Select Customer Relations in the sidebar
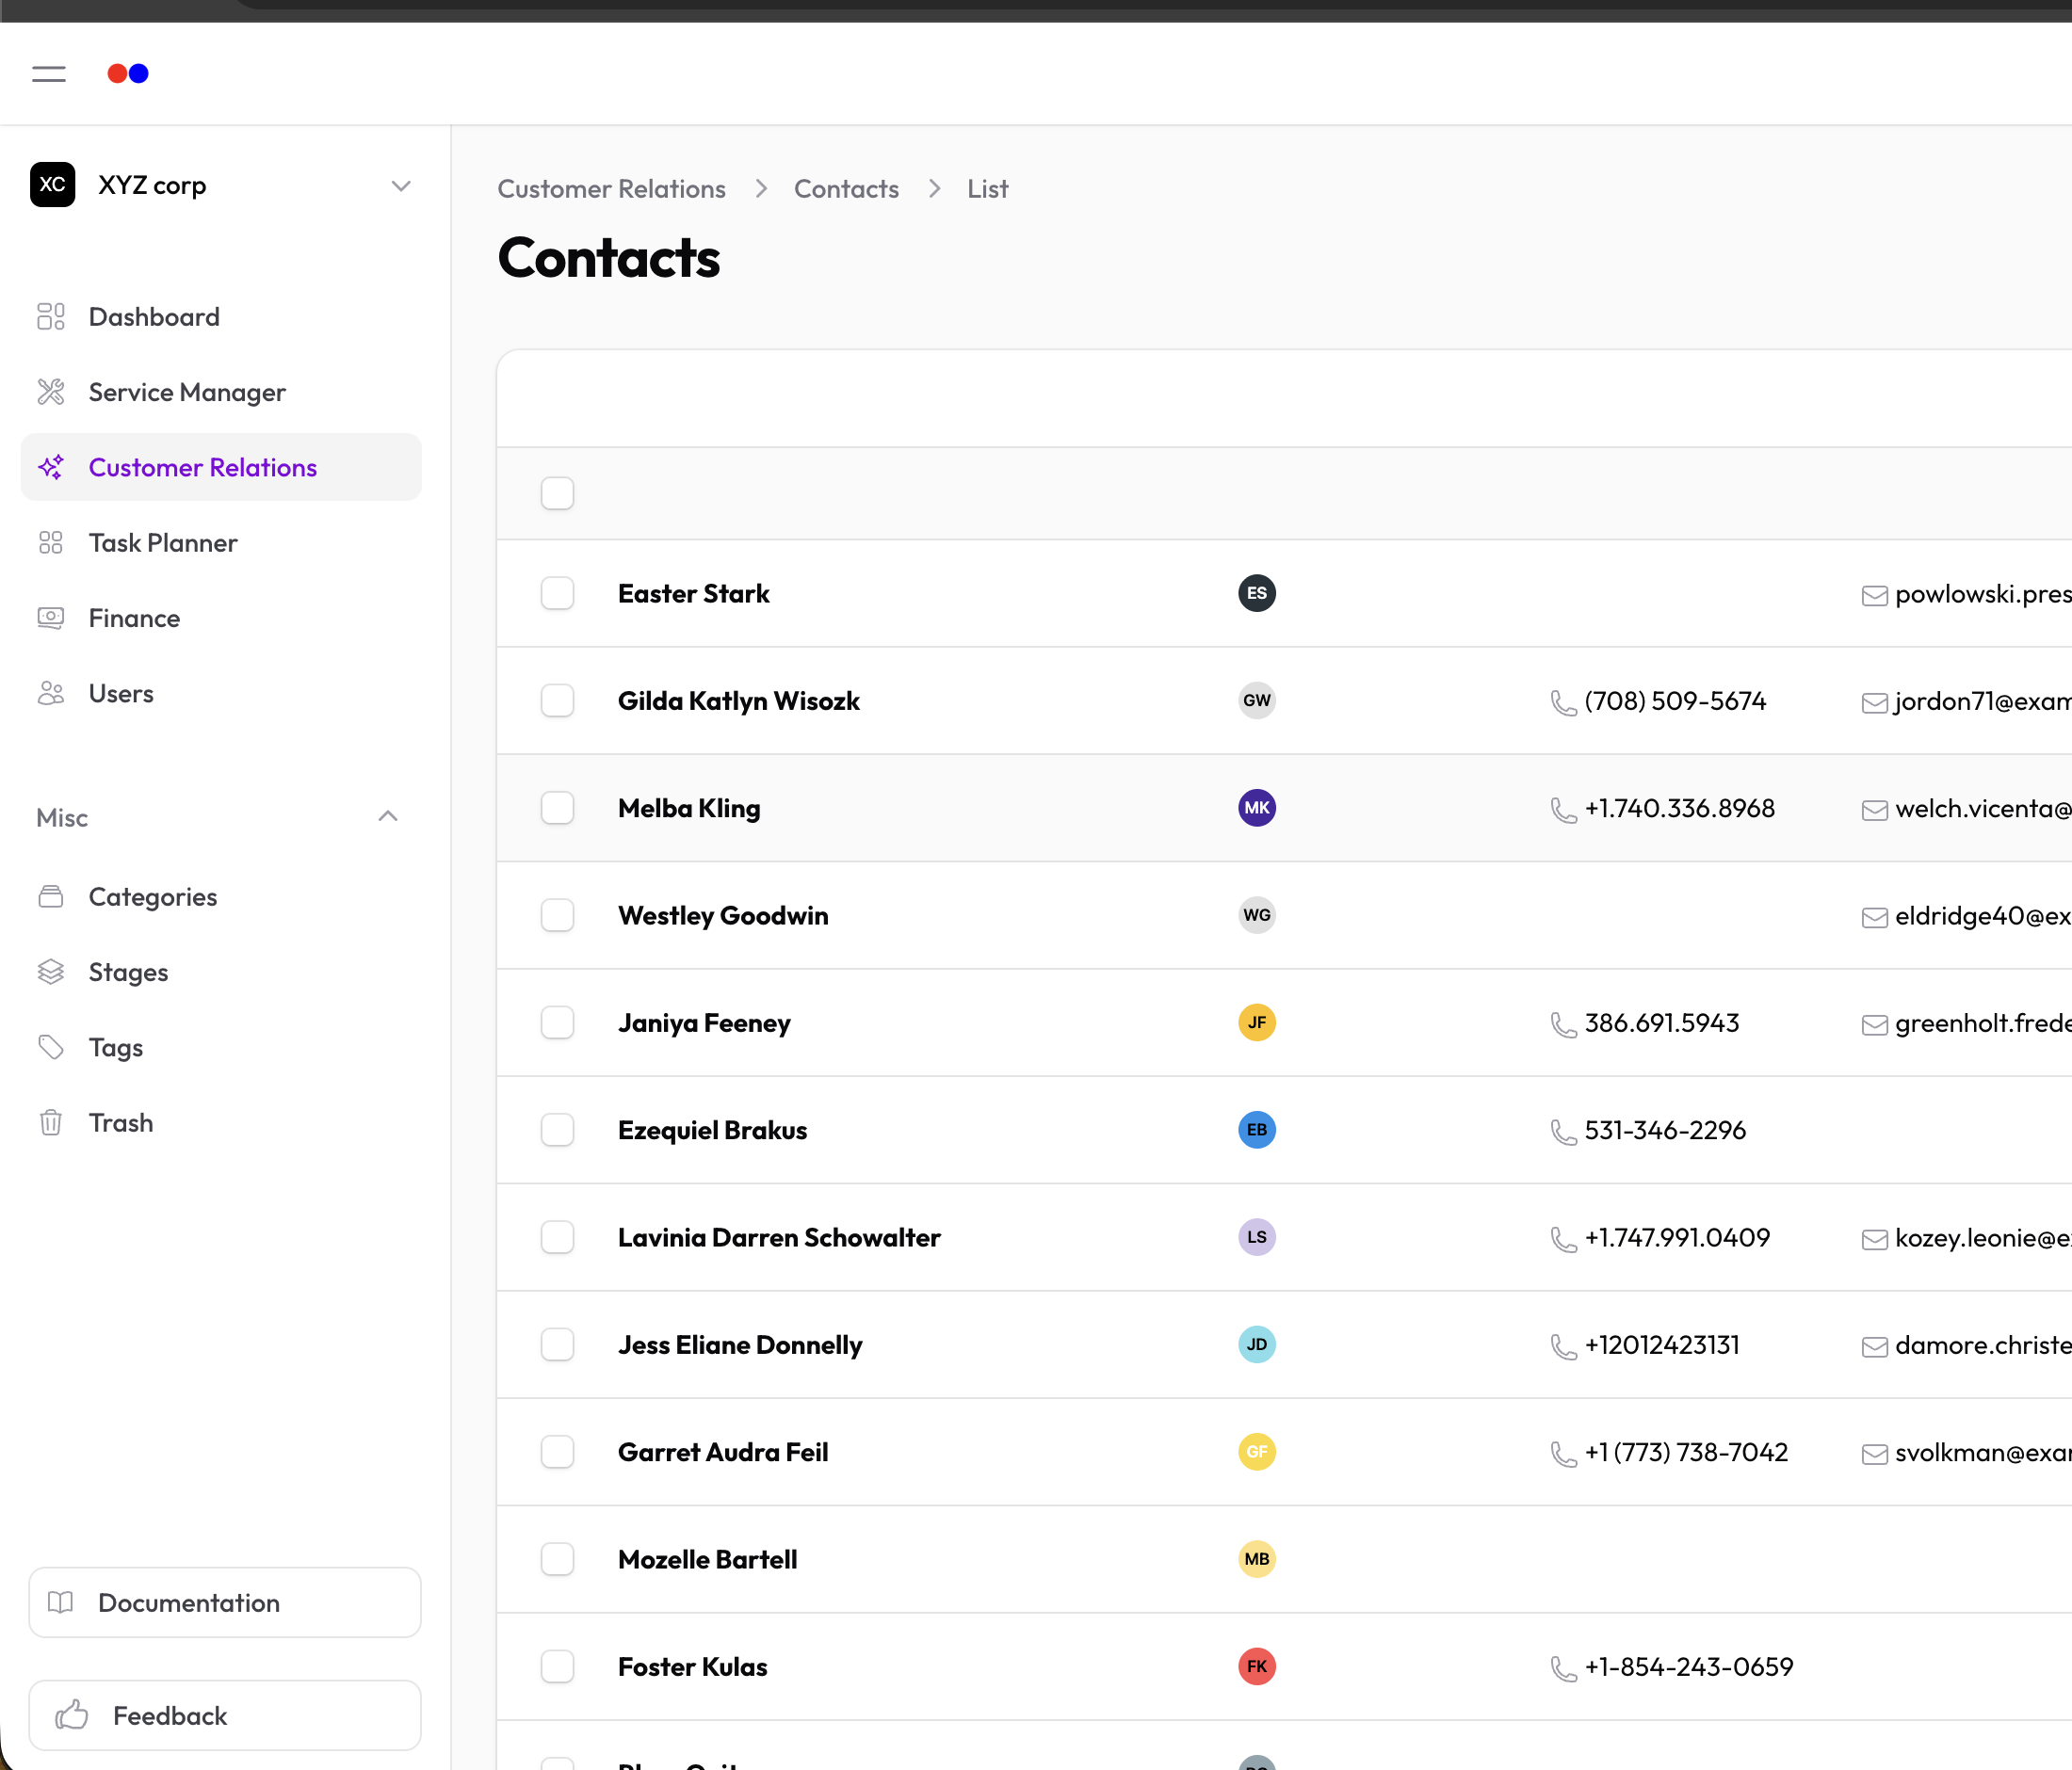The width and height of the screenshot is (2072, 1770). pos(221,467)
